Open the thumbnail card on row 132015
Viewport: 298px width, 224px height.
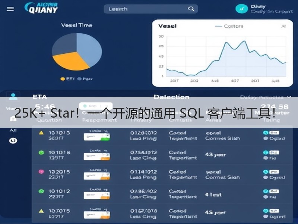[97, 176]
